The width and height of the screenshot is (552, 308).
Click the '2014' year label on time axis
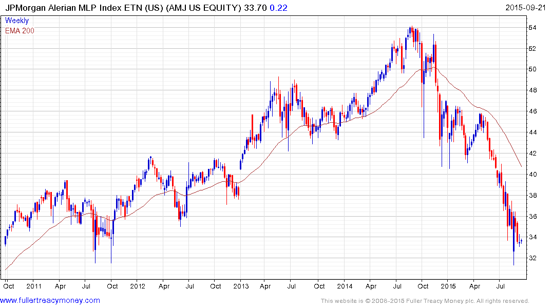point(345,286)
